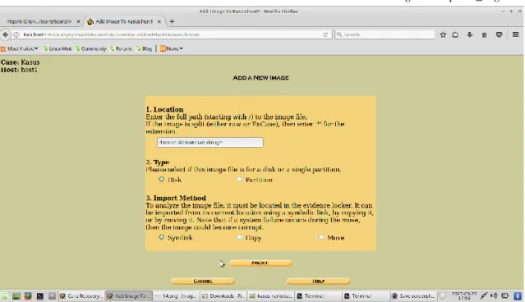Show desktop icon in taskbar
The height and width of the screenshot is (302, 525).
click(16, 296)
